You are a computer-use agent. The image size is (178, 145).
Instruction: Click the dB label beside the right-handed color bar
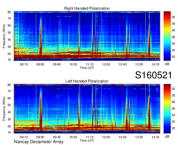[x=167, y=64]
